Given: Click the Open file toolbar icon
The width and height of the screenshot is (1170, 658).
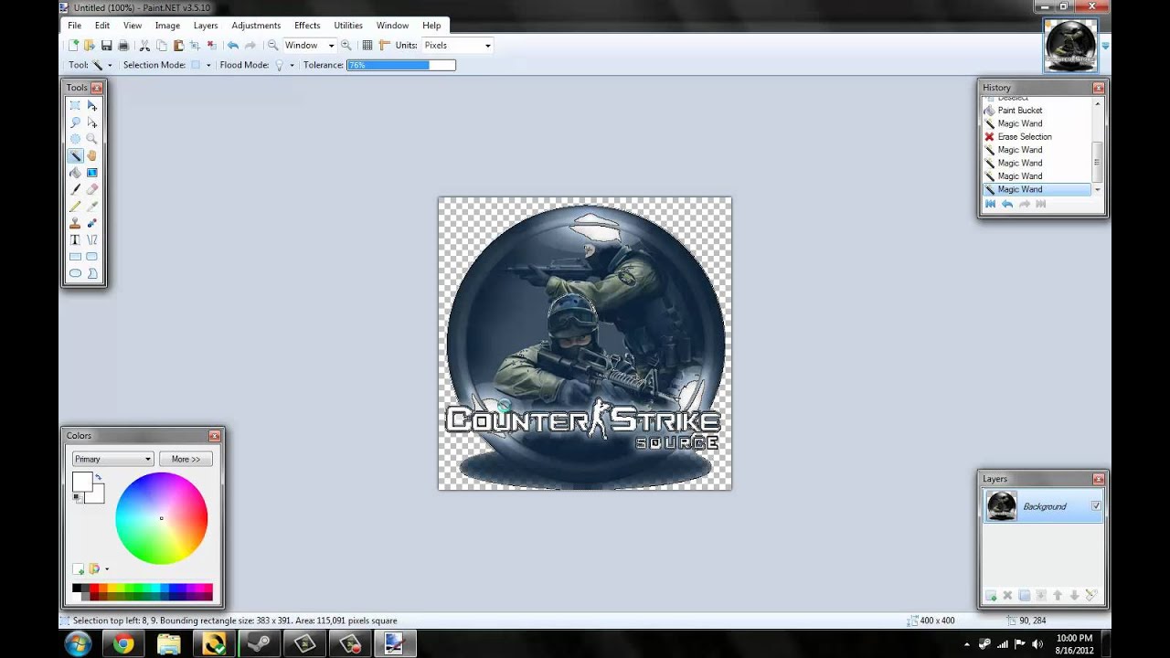Looking at the screenshot, I should (x=90, y=46).
